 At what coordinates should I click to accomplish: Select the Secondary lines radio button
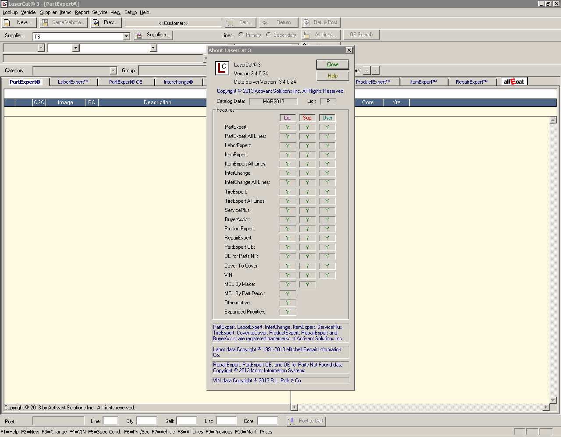pyautogui.click(x=269, y=35)
